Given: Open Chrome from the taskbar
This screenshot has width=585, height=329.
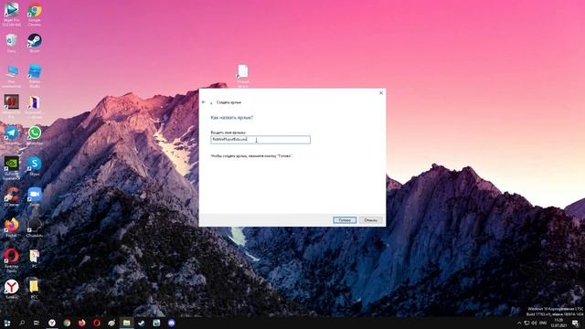Looking at the screenshot, I should coord(67,323).
